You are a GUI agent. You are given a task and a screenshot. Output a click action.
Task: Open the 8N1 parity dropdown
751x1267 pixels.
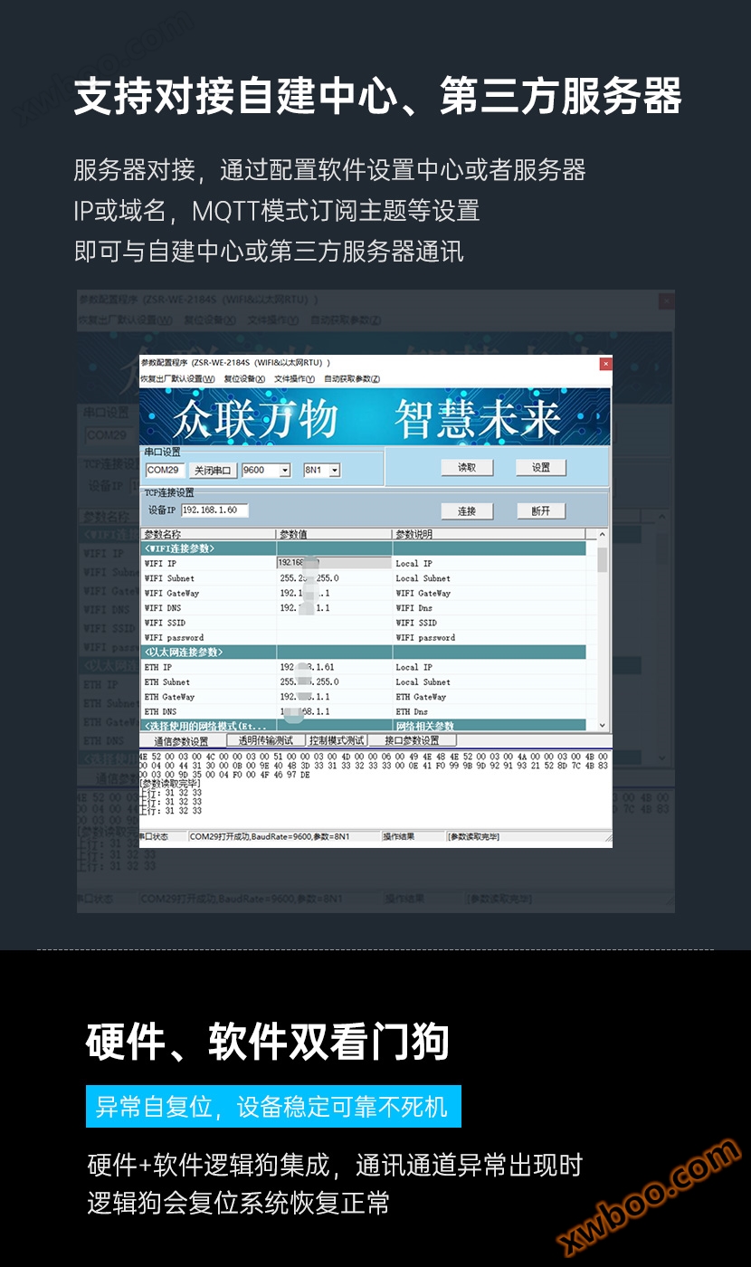(x=334, y=471)
